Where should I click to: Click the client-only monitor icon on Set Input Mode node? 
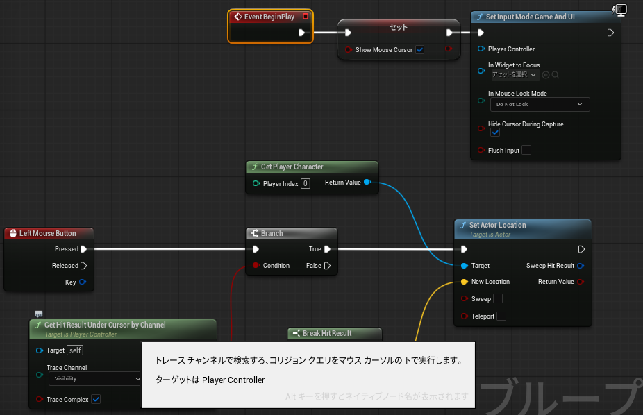point(621,10)
